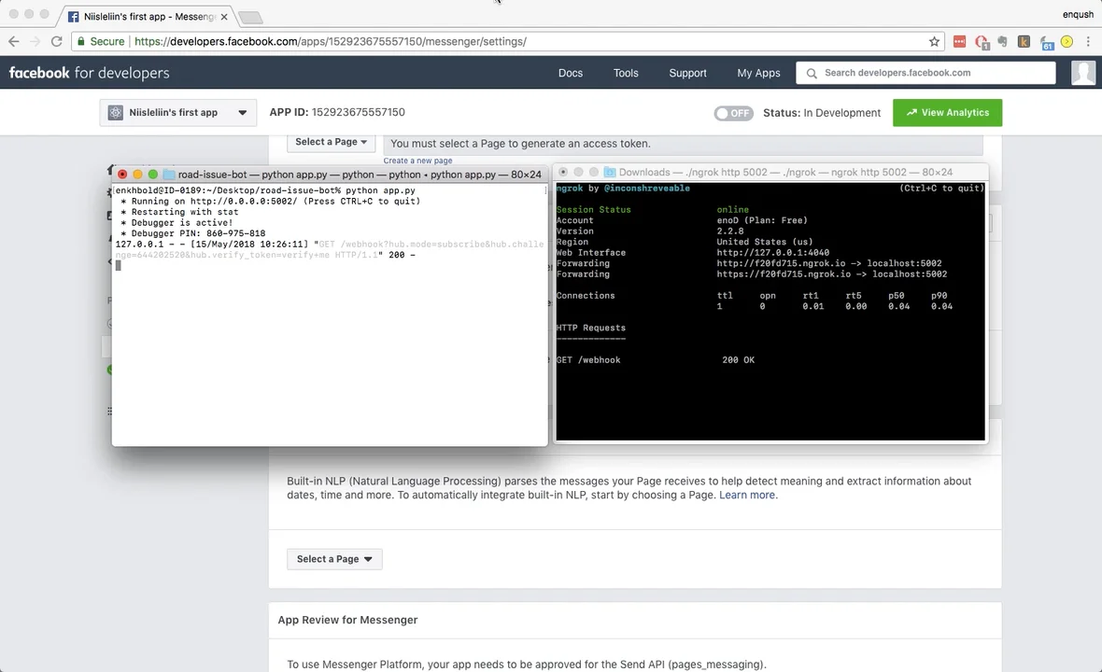Click the GET /webhook request in ngrok
This screenshot has height=672, width=1102.
tap(589, 360)
